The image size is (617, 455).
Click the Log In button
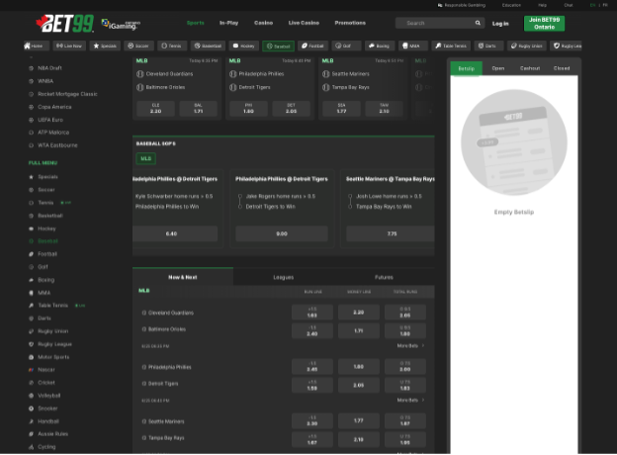coord(500,23)
